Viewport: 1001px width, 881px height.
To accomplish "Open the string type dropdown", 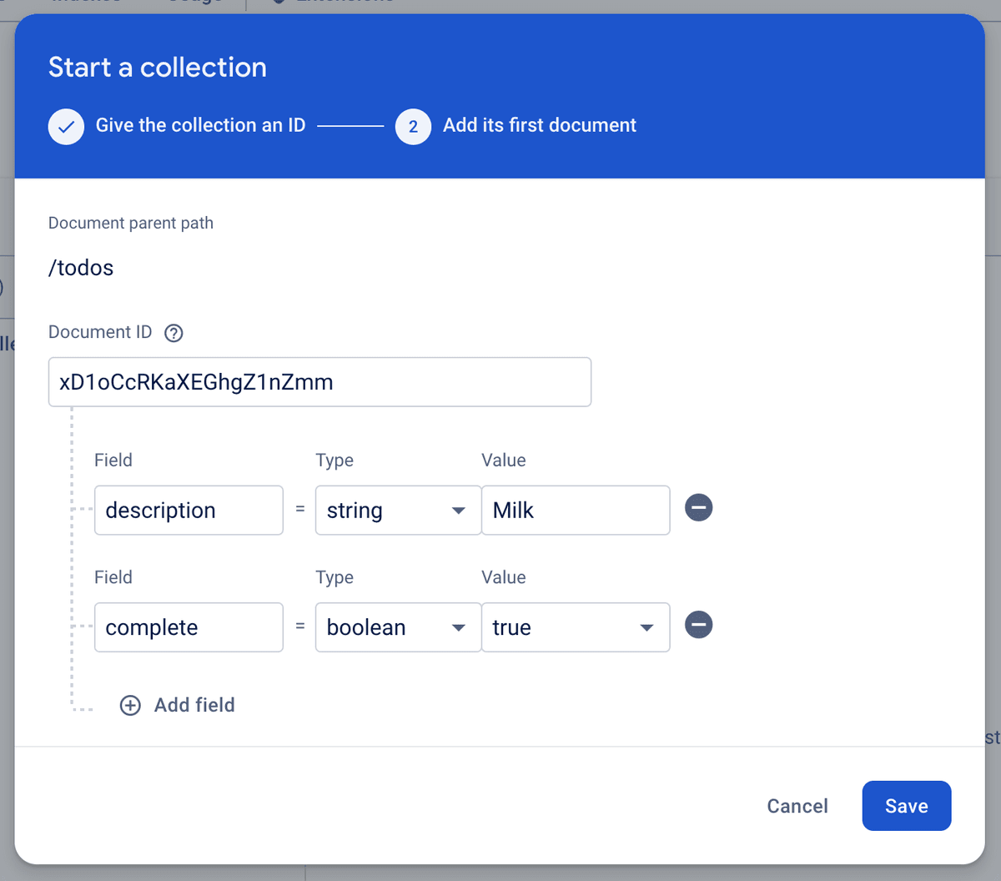I will point(458,511).
